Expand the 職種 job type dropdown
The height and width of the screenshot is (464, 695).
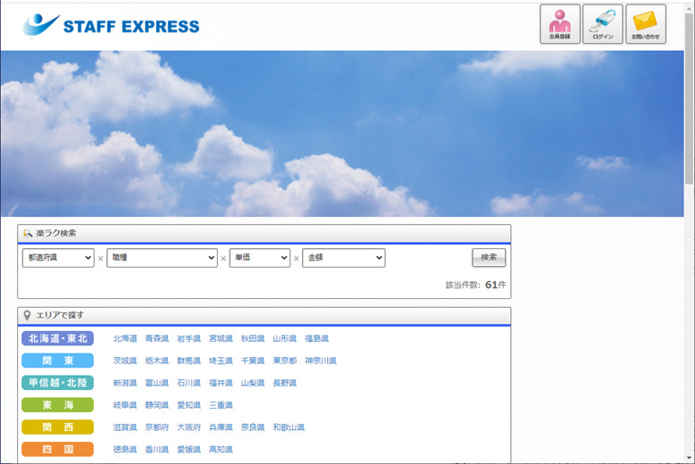coord(162,258)
